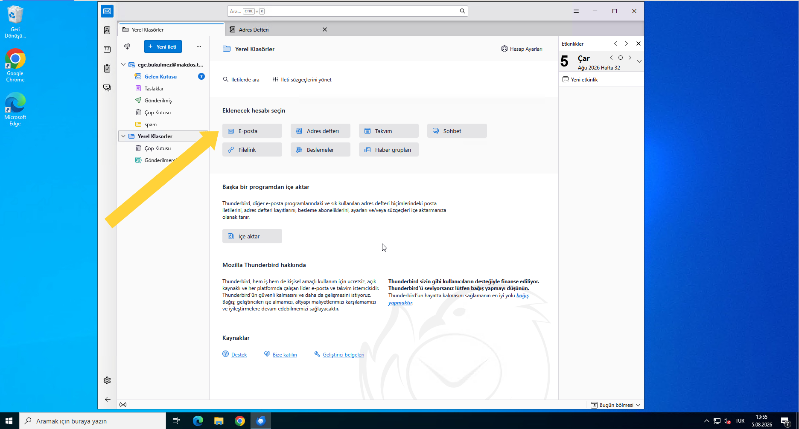Click the get messages cloud icon
This screenshot has height=429, width=799.
[x=127, y=46]
